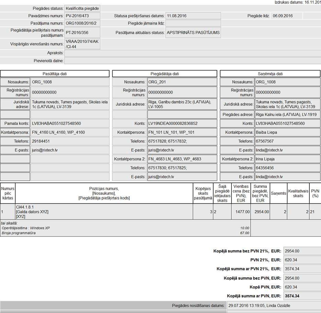Select the 'Piegādātāja dati' section header

coord(164,74)
